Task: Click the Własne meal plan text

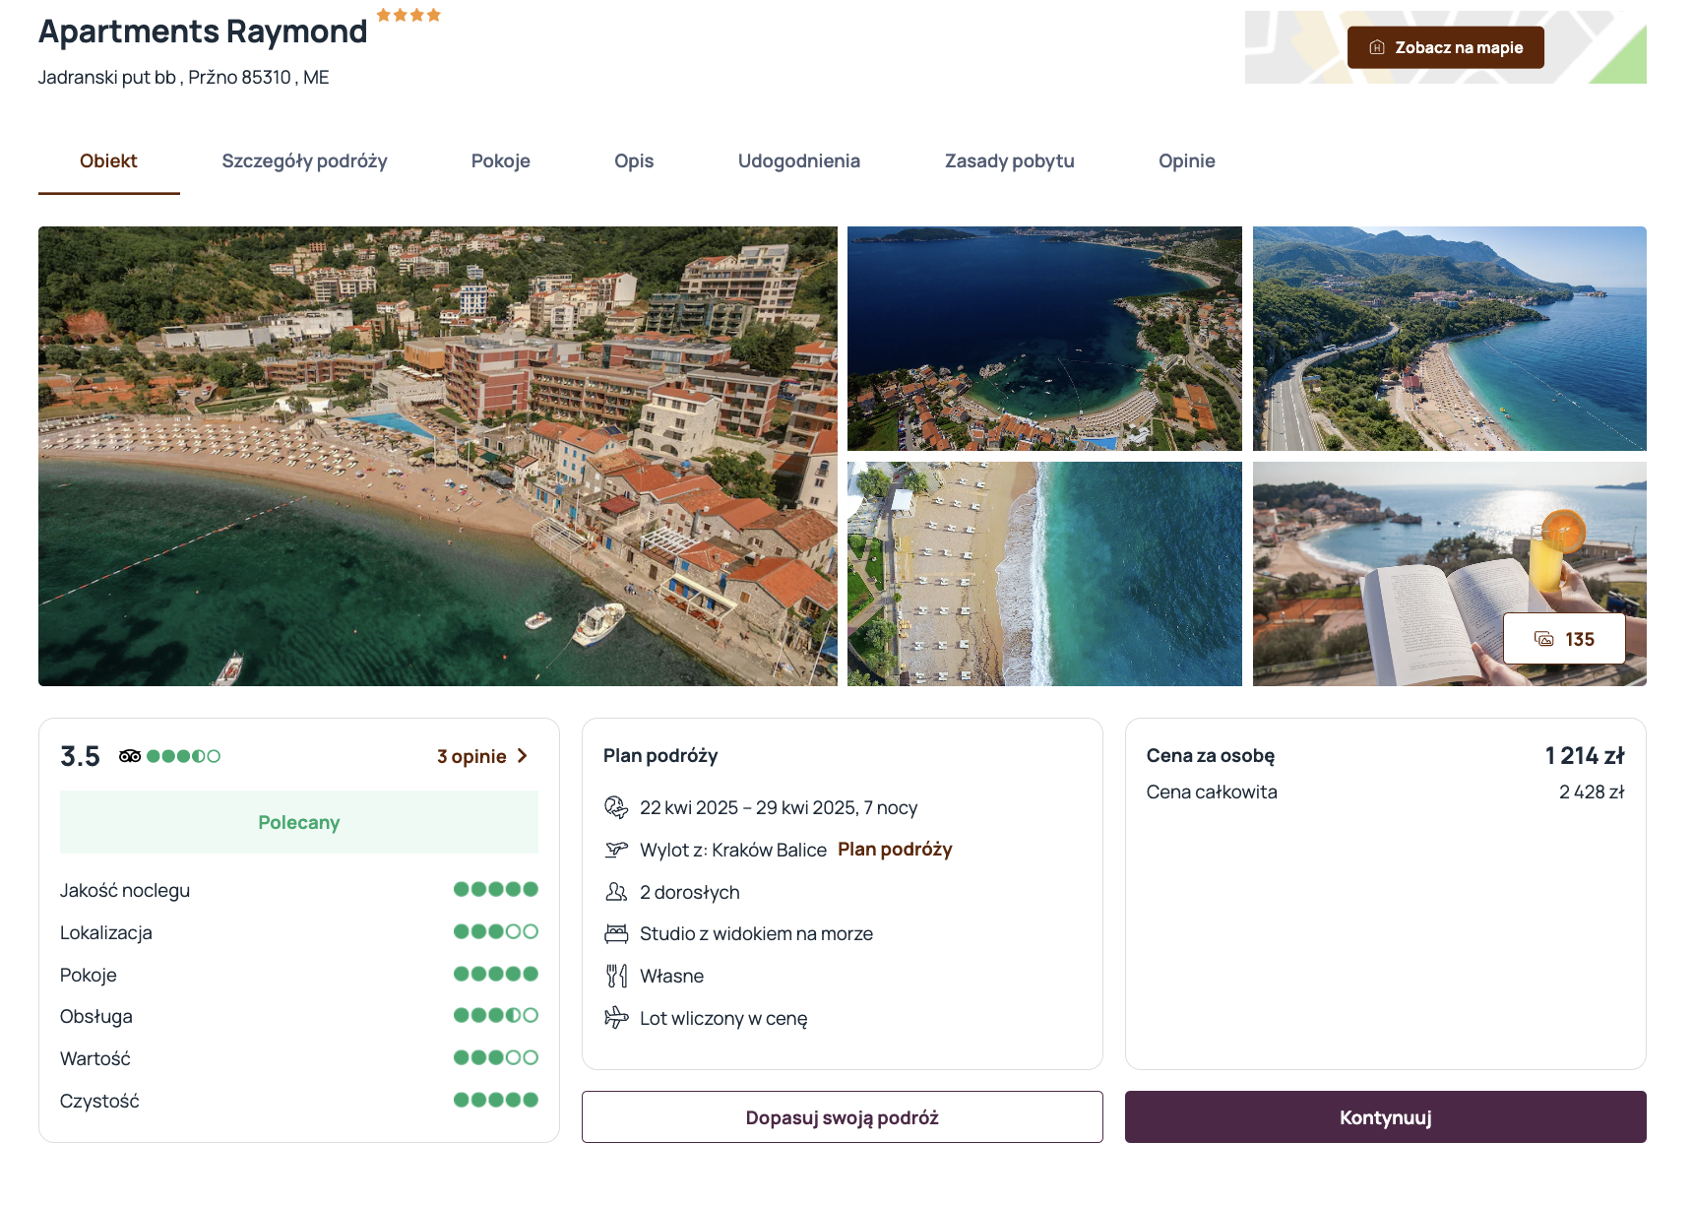Action: (672, 976)
